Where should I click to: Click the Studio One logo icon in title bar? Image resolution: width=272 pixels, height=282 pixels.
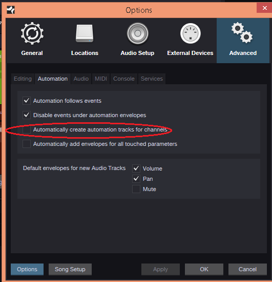tap(11, 10)
